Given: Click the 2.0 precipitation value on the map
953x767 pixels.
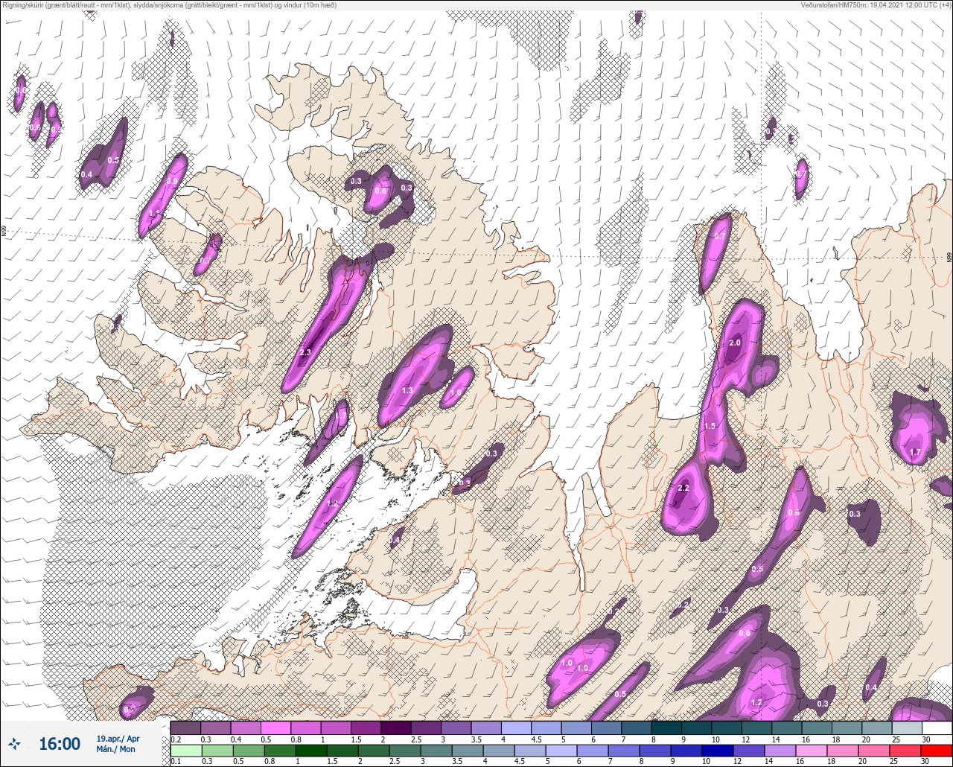Looking at the screenshot, I should click(x=735, y=343).
